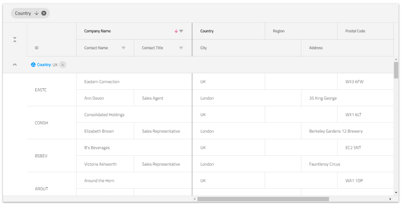The image size is (403, 206).
Task: Click the vertical scrollbar thumb
Action: [396, 70]
